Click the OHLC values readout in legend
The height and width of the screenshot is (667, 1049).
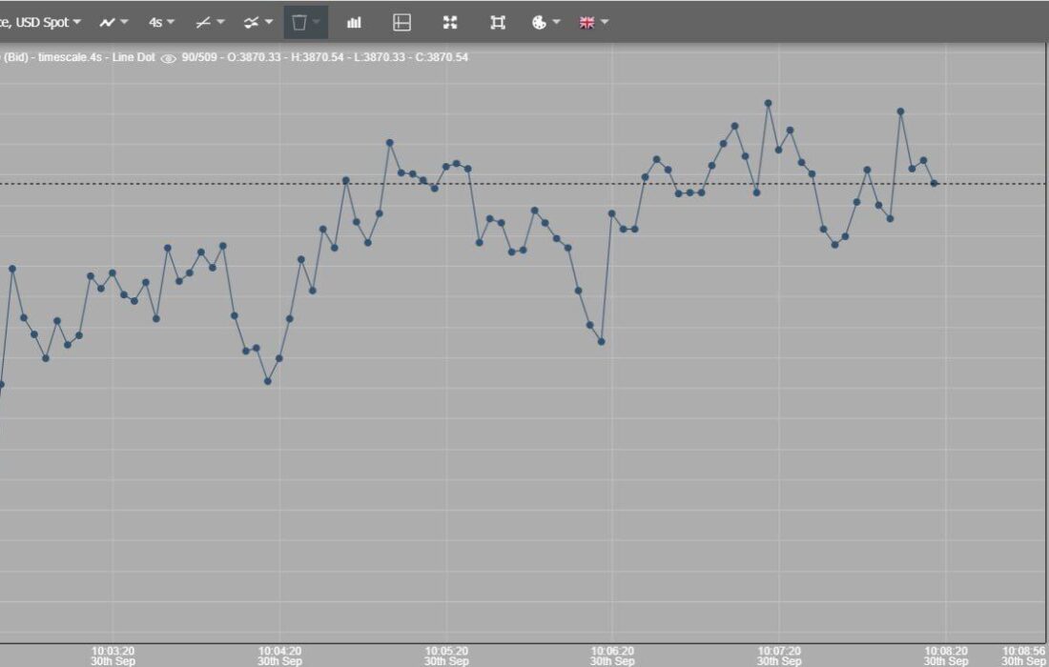coord(339,57)
